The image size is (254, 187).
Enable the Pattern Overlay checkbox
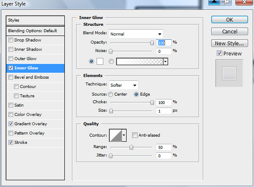click(11, 133)
